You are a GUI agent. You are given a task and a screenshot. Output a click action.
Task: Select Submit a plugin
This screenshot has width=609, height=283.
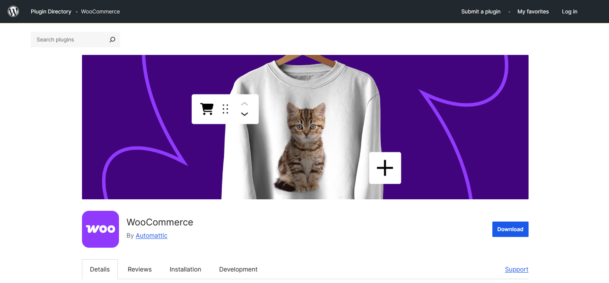[x=481, y=12]
